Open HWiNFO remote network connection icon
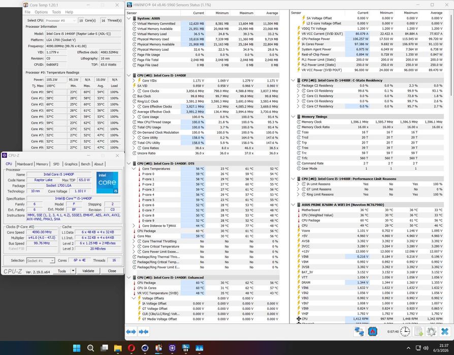Screen dimensions: 454x355 coord(360,332)
